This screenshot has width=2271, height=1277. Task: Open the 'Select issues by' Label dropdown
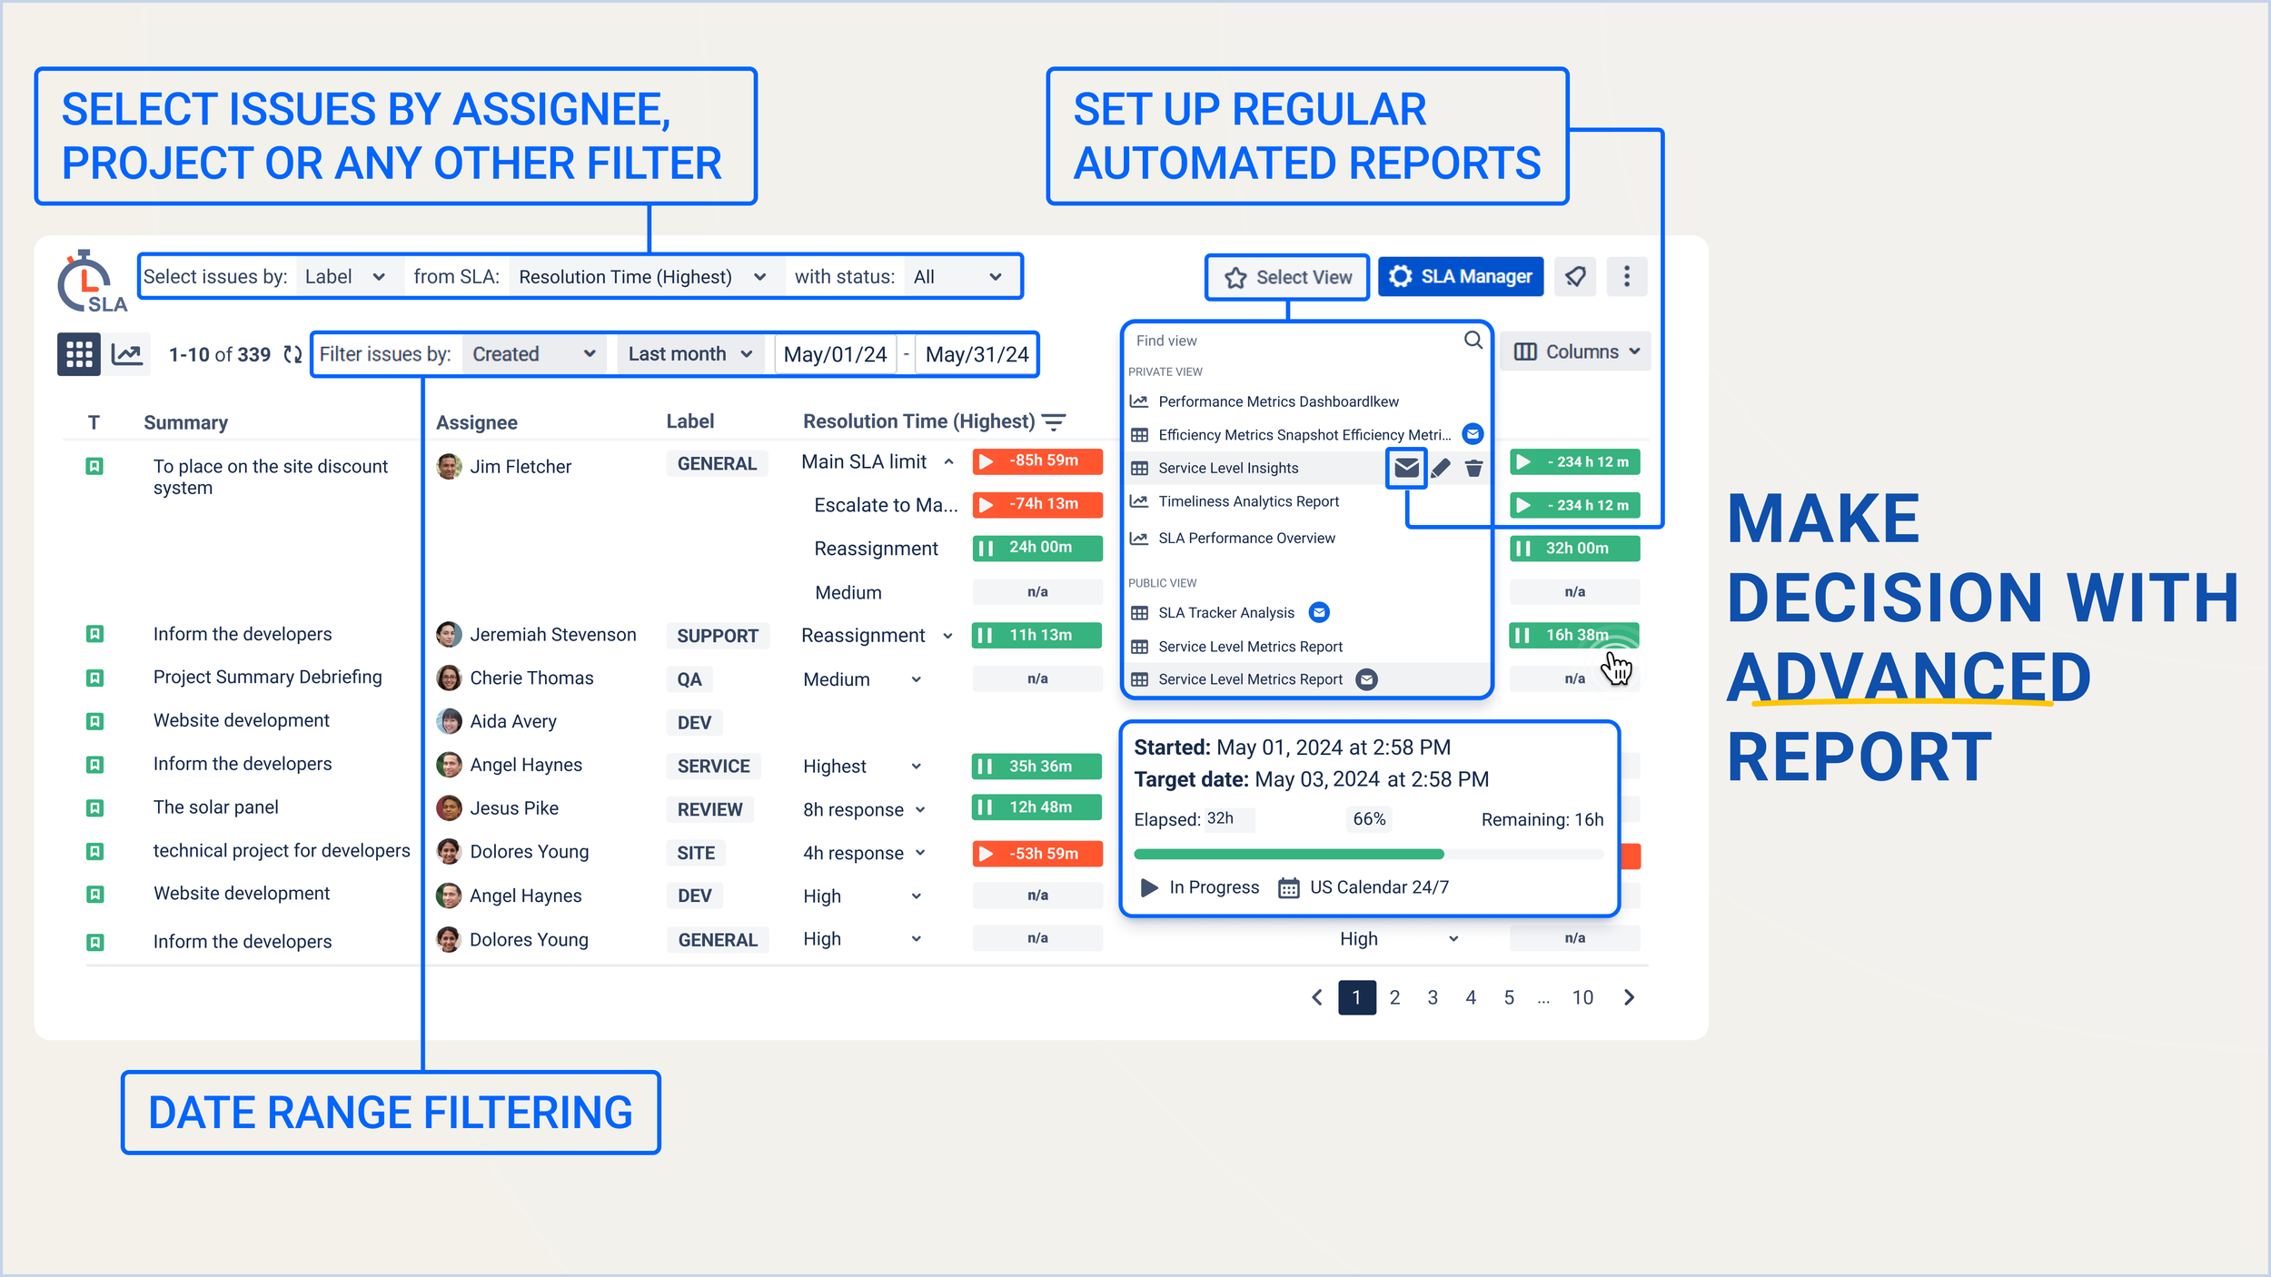[x=345, y=277]
